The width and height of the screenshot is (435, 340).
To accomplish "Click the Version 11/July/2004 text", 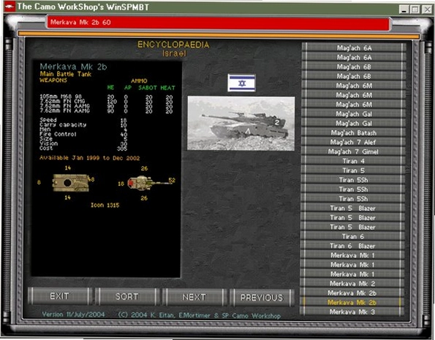I will coord(73,314).
